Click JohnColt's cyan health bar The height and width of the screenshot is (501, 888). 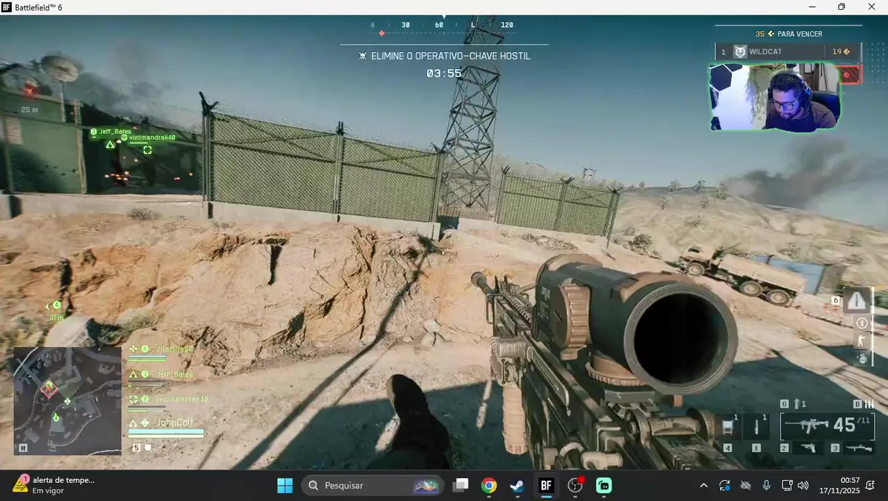(166, 433)
